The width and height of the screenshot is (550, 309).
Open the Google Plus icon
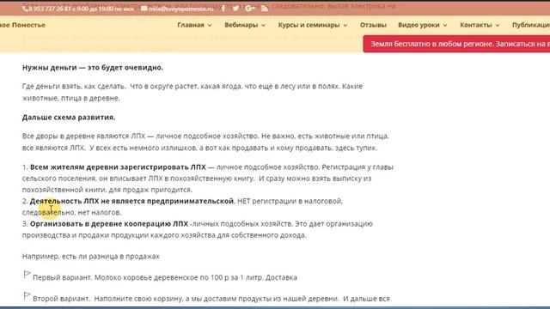[250, 8]
